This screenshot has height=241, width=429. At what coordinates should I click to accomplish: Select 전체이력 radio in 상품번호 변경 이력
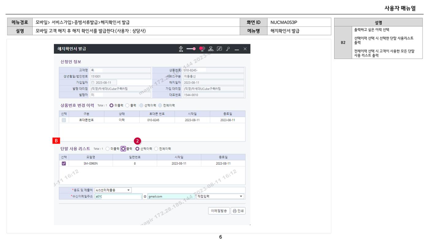(160, 106)
